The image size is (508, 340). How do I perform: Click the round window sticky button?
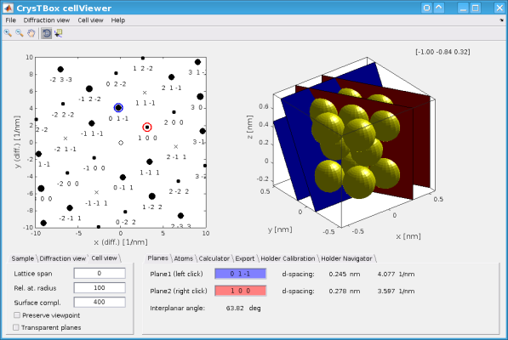click(x=426, y=8)
